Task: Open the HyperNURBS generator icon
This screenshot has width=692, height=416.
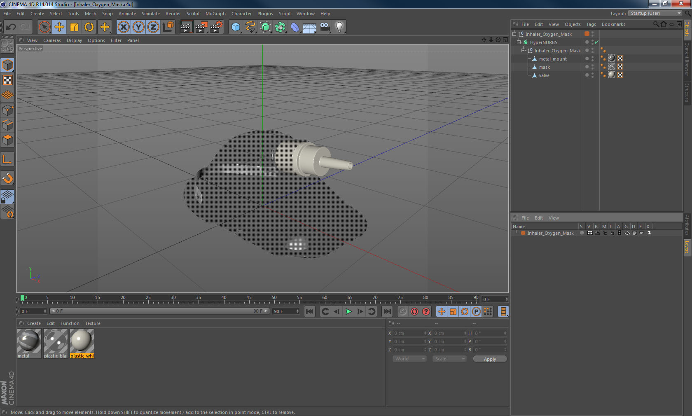Action: [x=265, y=27]
